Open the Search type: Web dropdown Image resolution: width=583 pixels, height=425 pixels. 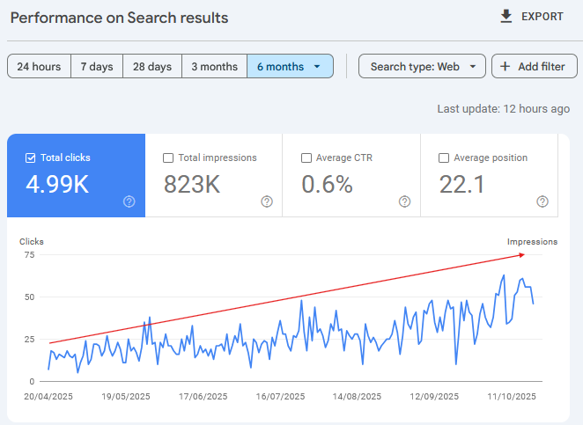click(x=422, y=66)
